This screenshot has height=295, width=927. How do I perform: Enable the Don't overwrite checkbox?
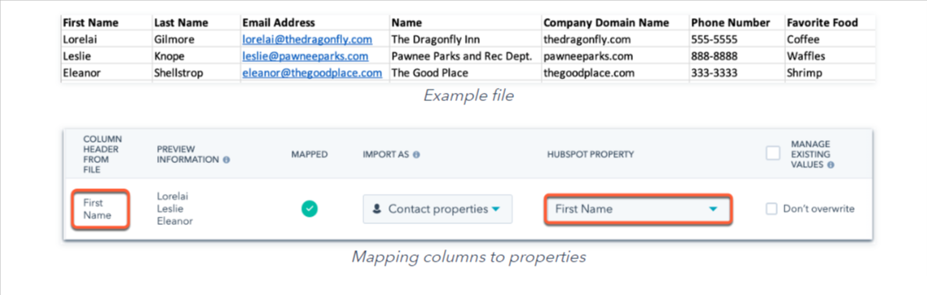[771, 209]
